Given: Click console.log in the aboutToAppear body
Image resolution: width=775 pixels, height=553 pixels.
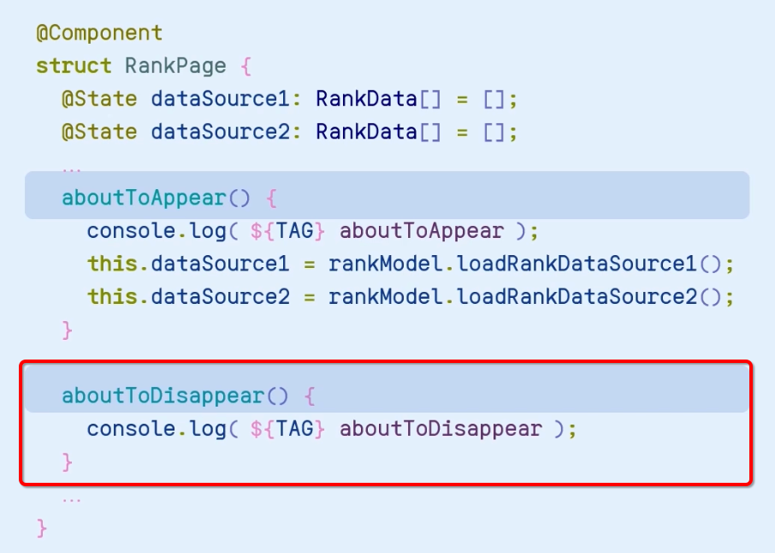Looking at the screenshot, I should (157, 231).
